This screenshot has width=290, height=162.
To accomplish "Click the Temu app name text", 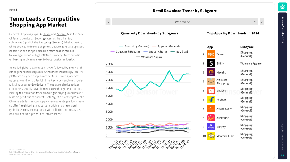I will pyautogui.click(x=220, y=54).
